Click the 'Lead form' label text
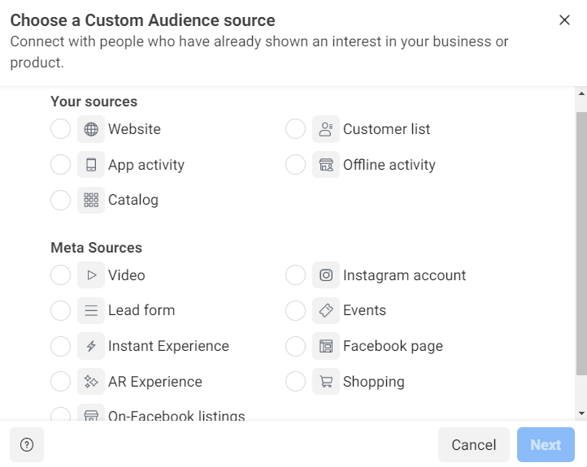The image size is (587, 467). 141,310
